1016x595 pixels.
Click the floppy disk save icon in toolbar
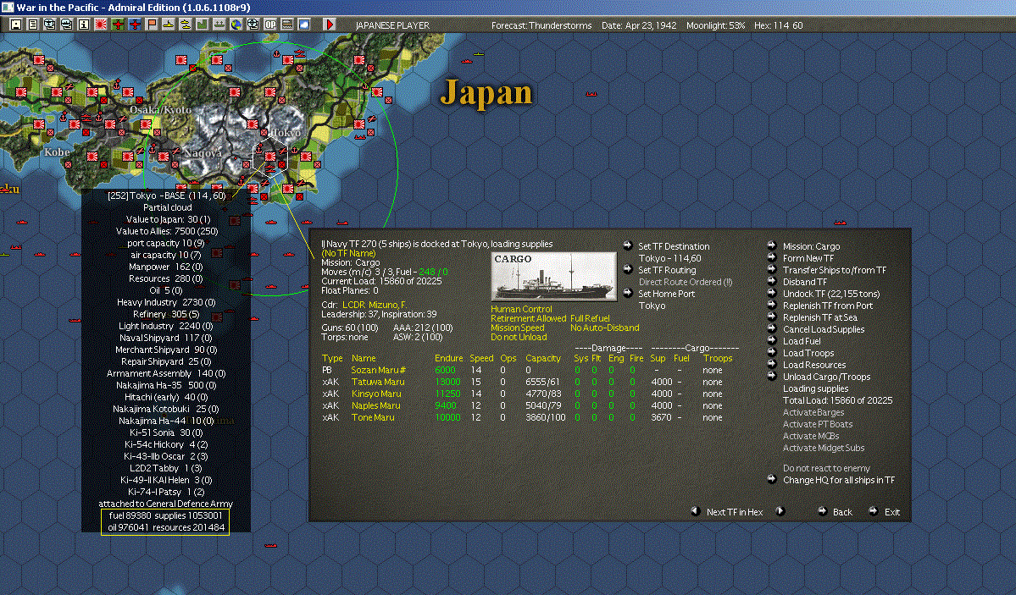16,25
